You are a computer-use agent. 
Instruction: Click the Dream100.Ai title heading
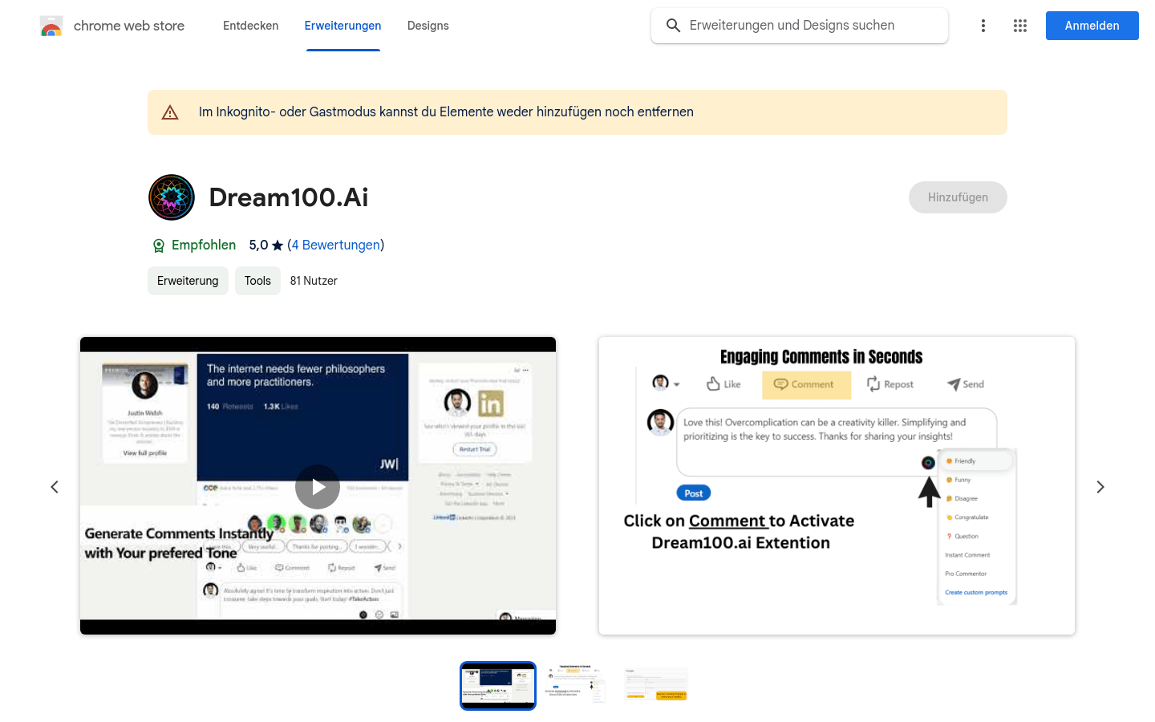[x=289, y=197]
